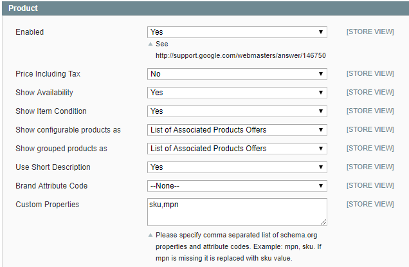Click the Custom Properties field label
This screenshot has width=409, height=267.
pyautogui.click(x=47, y=205)
